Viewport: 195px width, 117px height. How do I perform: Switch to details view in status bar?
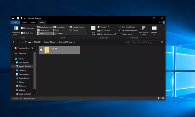(159, 98)
